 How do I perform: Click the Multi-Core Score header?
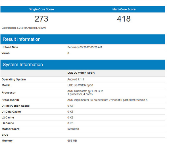124,9
